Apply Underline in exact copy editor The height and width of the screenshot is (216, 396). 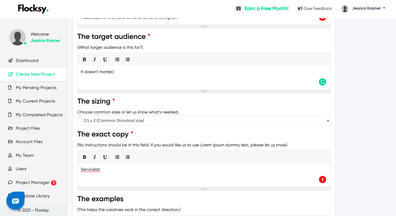[105, 157]
